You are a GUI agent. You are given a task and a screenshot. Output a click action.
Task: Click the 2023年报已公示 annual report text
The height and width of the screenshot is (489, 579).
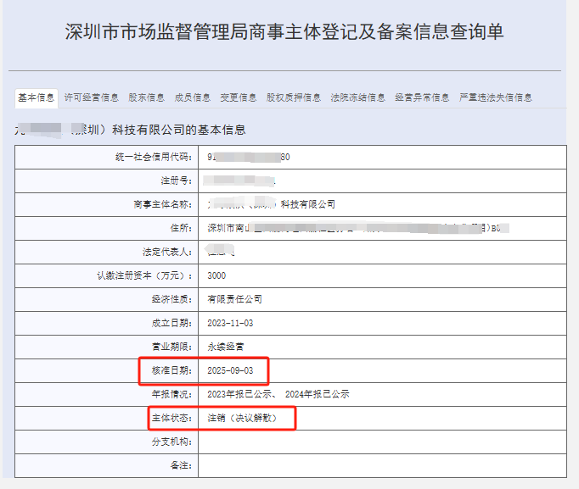(x=241, y=394)
